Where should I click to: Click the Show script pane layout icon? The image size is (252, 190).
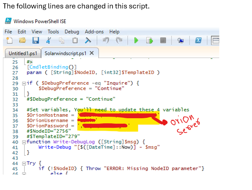[x=215, y=41]
